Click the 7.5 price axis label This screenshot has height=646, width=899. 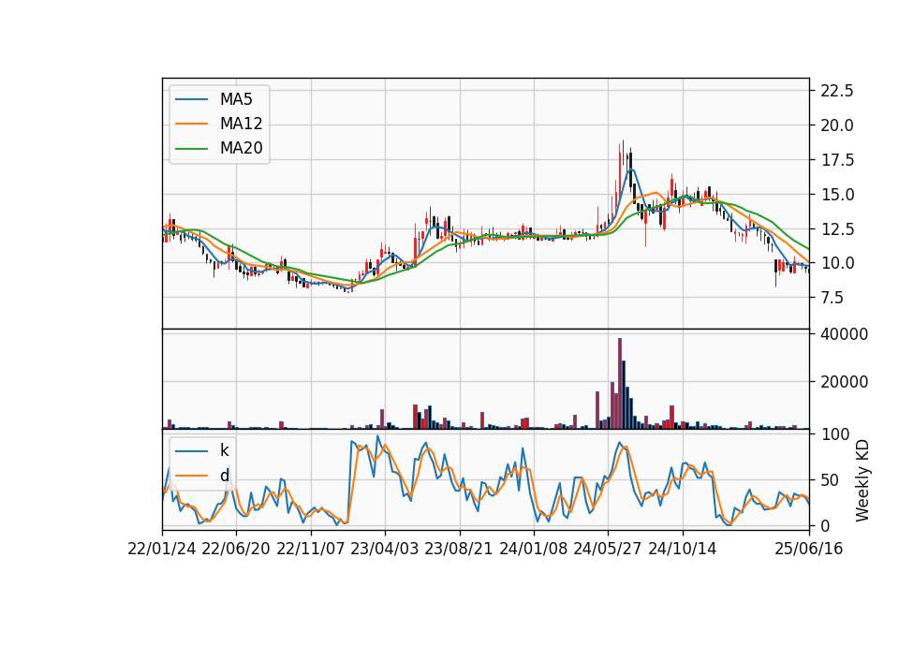pos(833,298)
